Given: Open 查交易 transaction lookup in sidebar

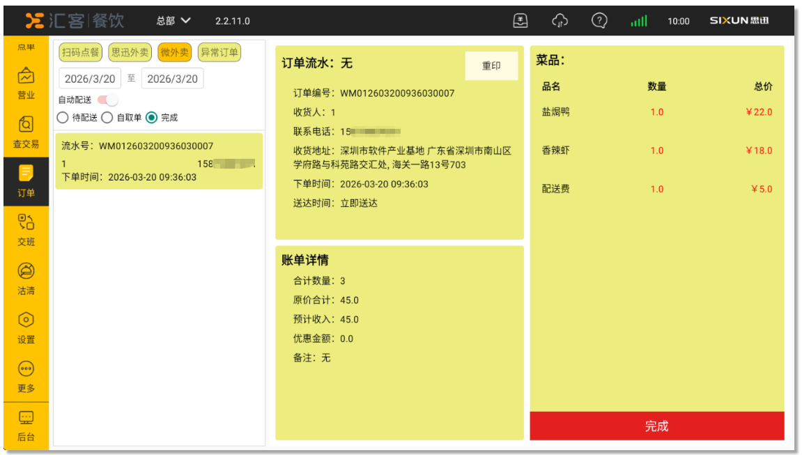Looking at the screenshot, I should click(x=26, y=132).
